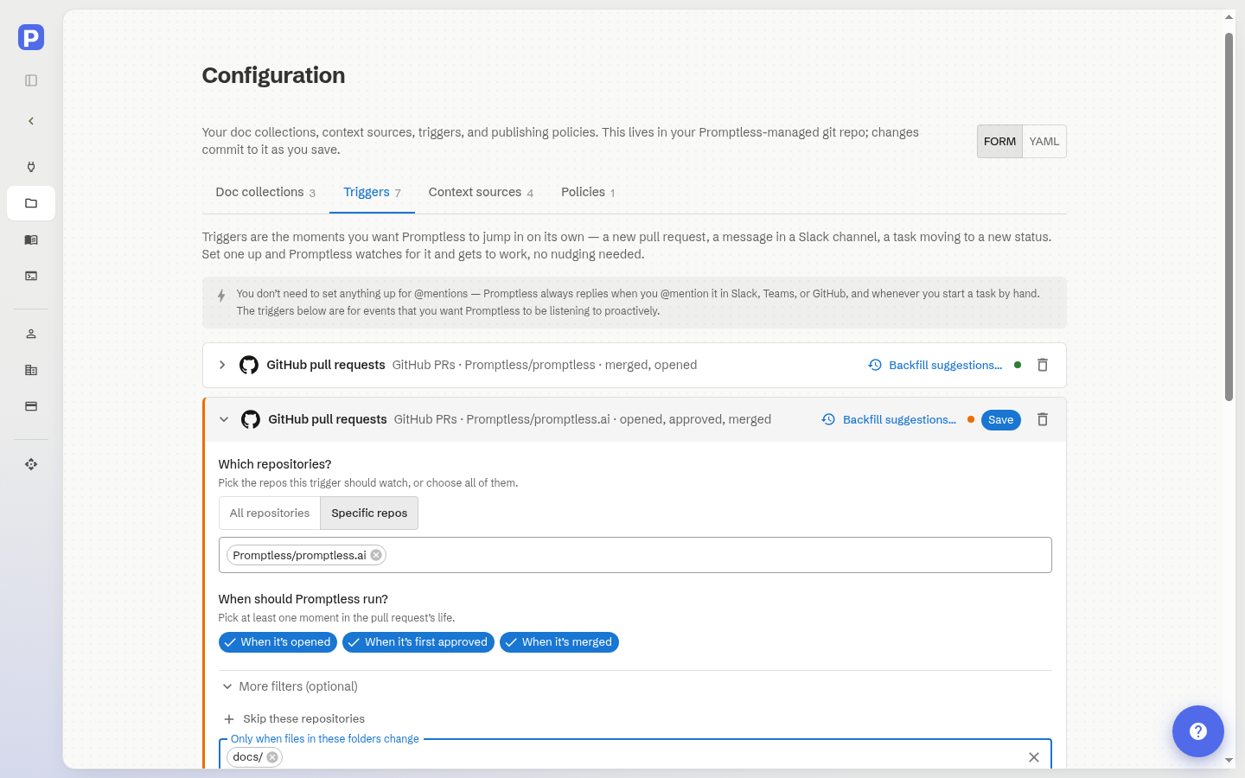Toggle the sidebar panel icon
The height and width of the screenshot is (778, 1245).
(31, 80)
